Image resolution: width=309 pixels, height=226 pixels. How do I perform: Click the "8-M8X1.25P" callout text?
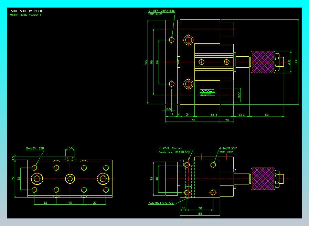pos(35,148)
